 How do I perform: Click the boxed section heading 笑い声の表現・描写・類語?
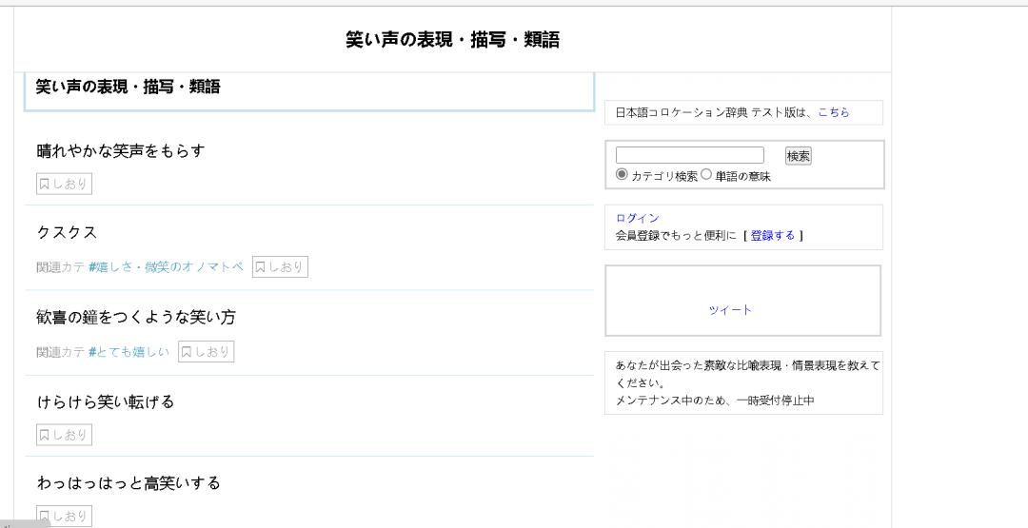pos(128,87)
